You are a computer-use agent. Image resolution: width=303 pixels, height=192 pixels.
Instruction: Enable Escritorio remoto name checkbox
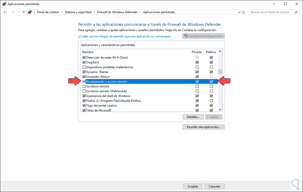tap(84, 86)
